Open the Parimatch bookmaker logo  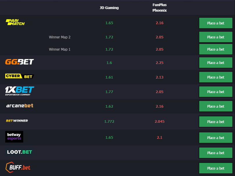tap(15, 22)
